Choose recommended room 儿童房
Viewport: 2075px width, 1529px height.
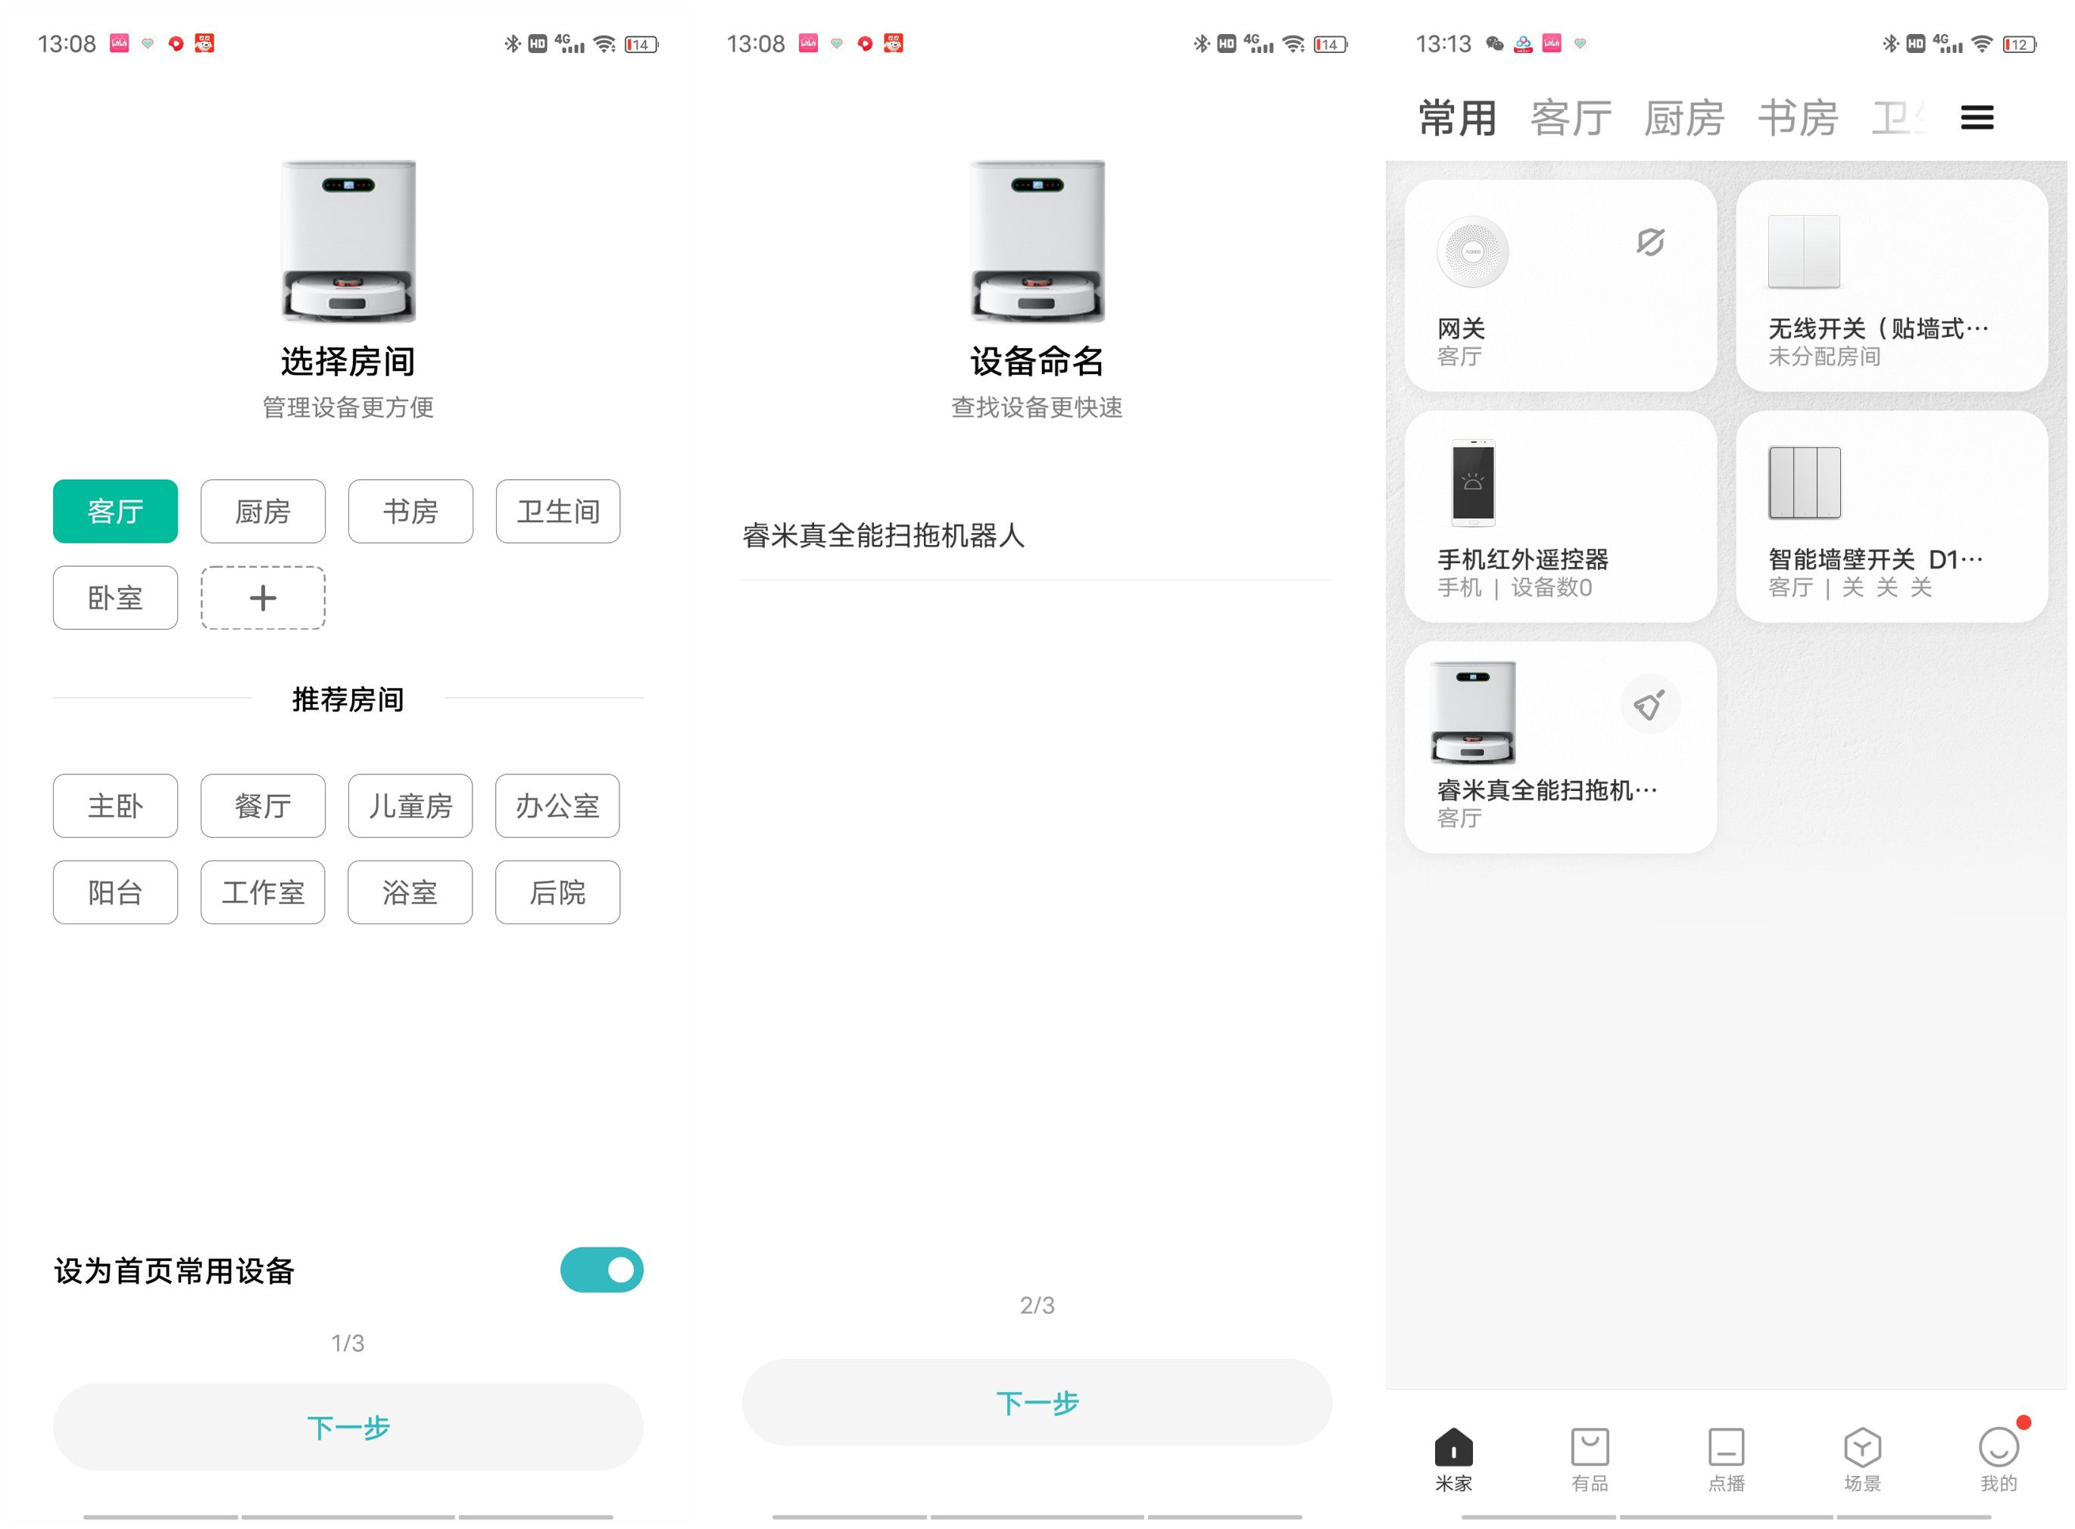[x=410, y=805]
